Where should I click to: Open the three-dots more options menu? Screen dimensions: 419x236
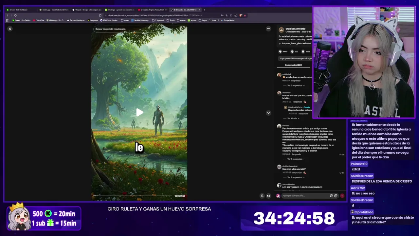point(268,29)
